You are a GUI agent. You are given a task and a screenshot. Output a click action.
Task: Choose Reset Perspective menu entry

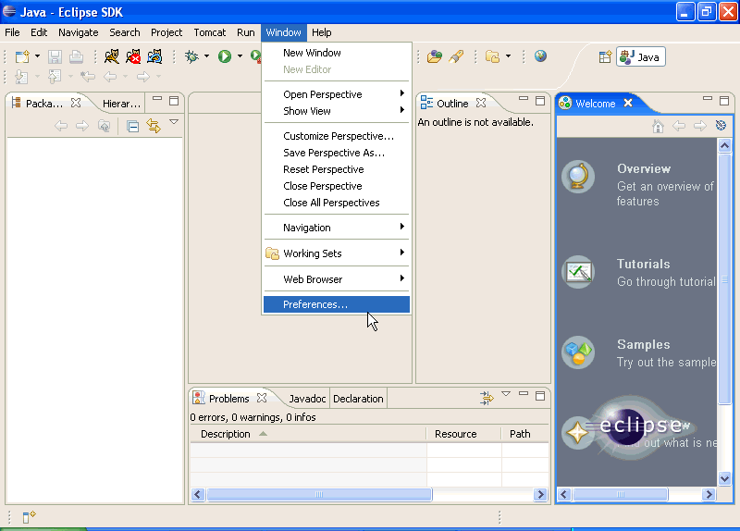point(324,169)
